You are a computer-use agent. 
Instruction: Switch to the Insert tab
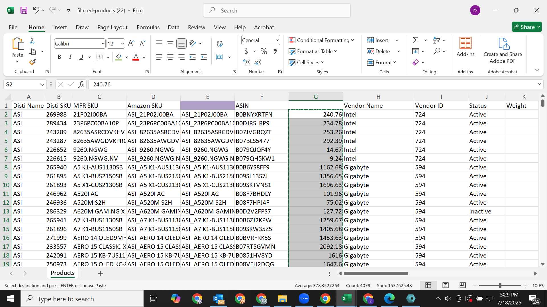(60, 27)
